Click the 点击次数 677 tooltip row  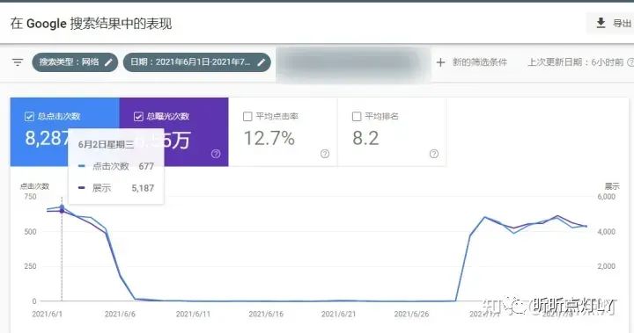tap(116, 166)
